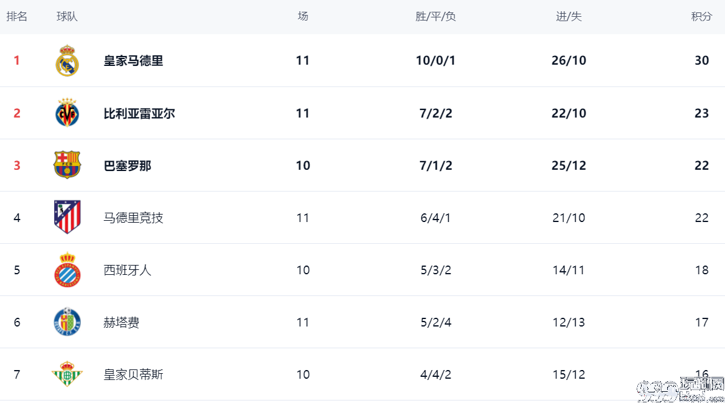Select the 马德里竞技 team name
Viewport: 725px width, 403px height.
133,218
